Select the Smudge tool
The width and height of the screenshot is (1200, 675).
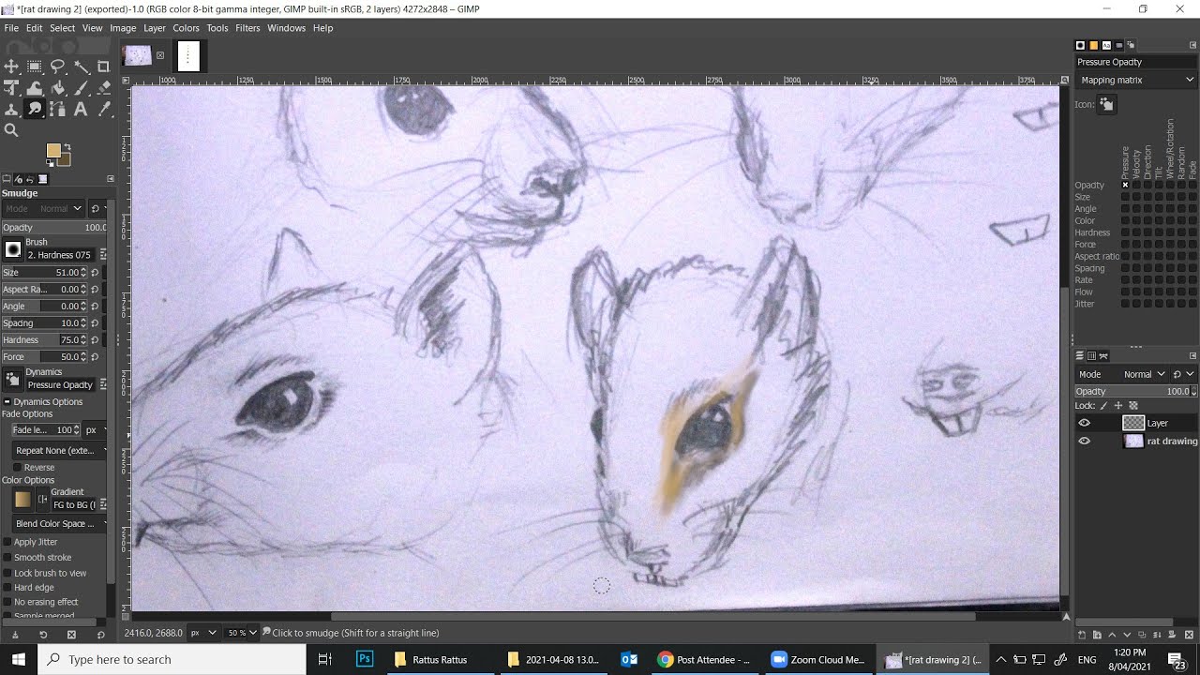[x=35, y=109]
